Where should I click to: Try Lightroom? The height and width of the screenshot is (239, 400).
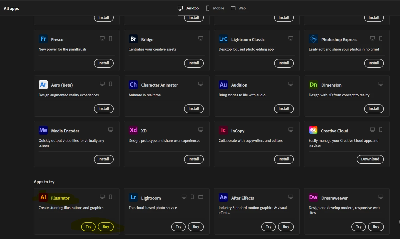point(178,227)
